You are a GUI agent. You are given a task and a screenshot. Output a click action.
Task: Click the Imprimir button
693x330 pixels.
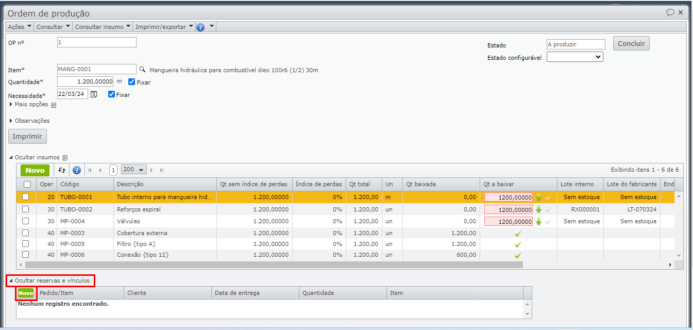(27, 136)
